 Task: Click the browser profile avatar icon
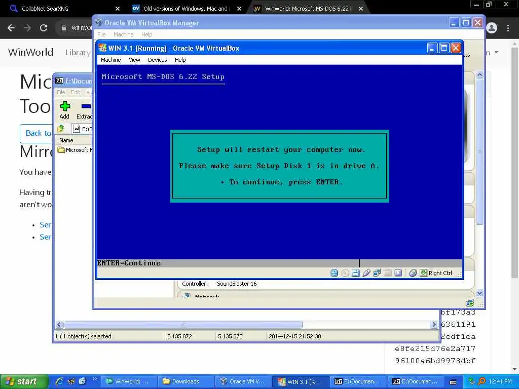pyautogui.click(x=492, y=28)
